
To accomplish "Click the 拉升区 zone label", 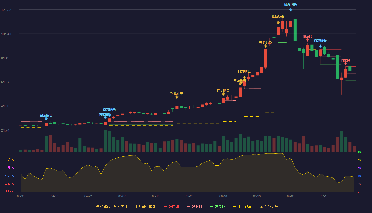I will [x=9, y=176].
